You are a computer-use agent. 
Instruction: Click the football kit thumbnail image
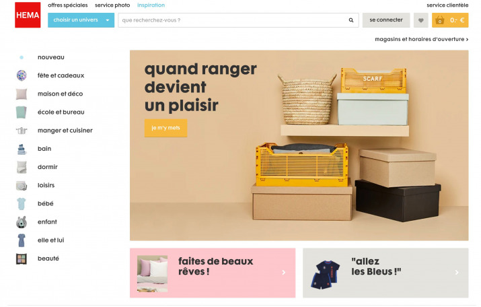[326, 275]
